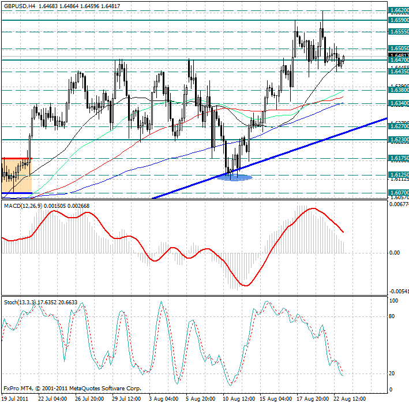Select the 3 Aug 04:00 time label
Screen dimensions: 409x403
[x=164, y=398]
